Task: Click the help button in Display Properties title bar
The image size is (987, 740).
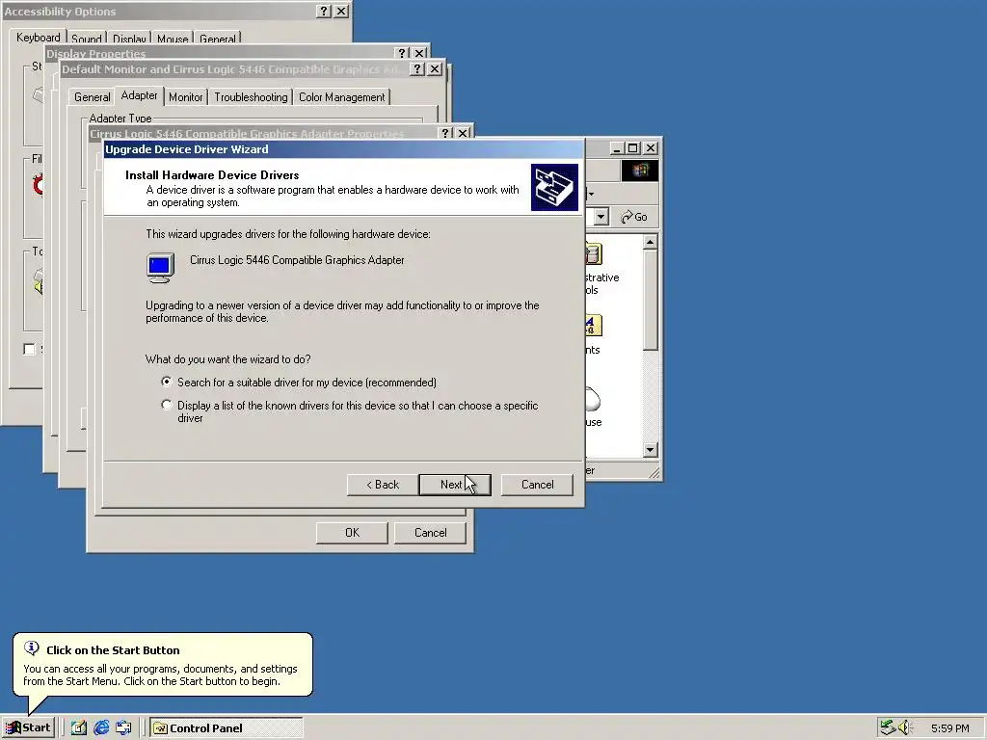Action: (x=402, y=53)
